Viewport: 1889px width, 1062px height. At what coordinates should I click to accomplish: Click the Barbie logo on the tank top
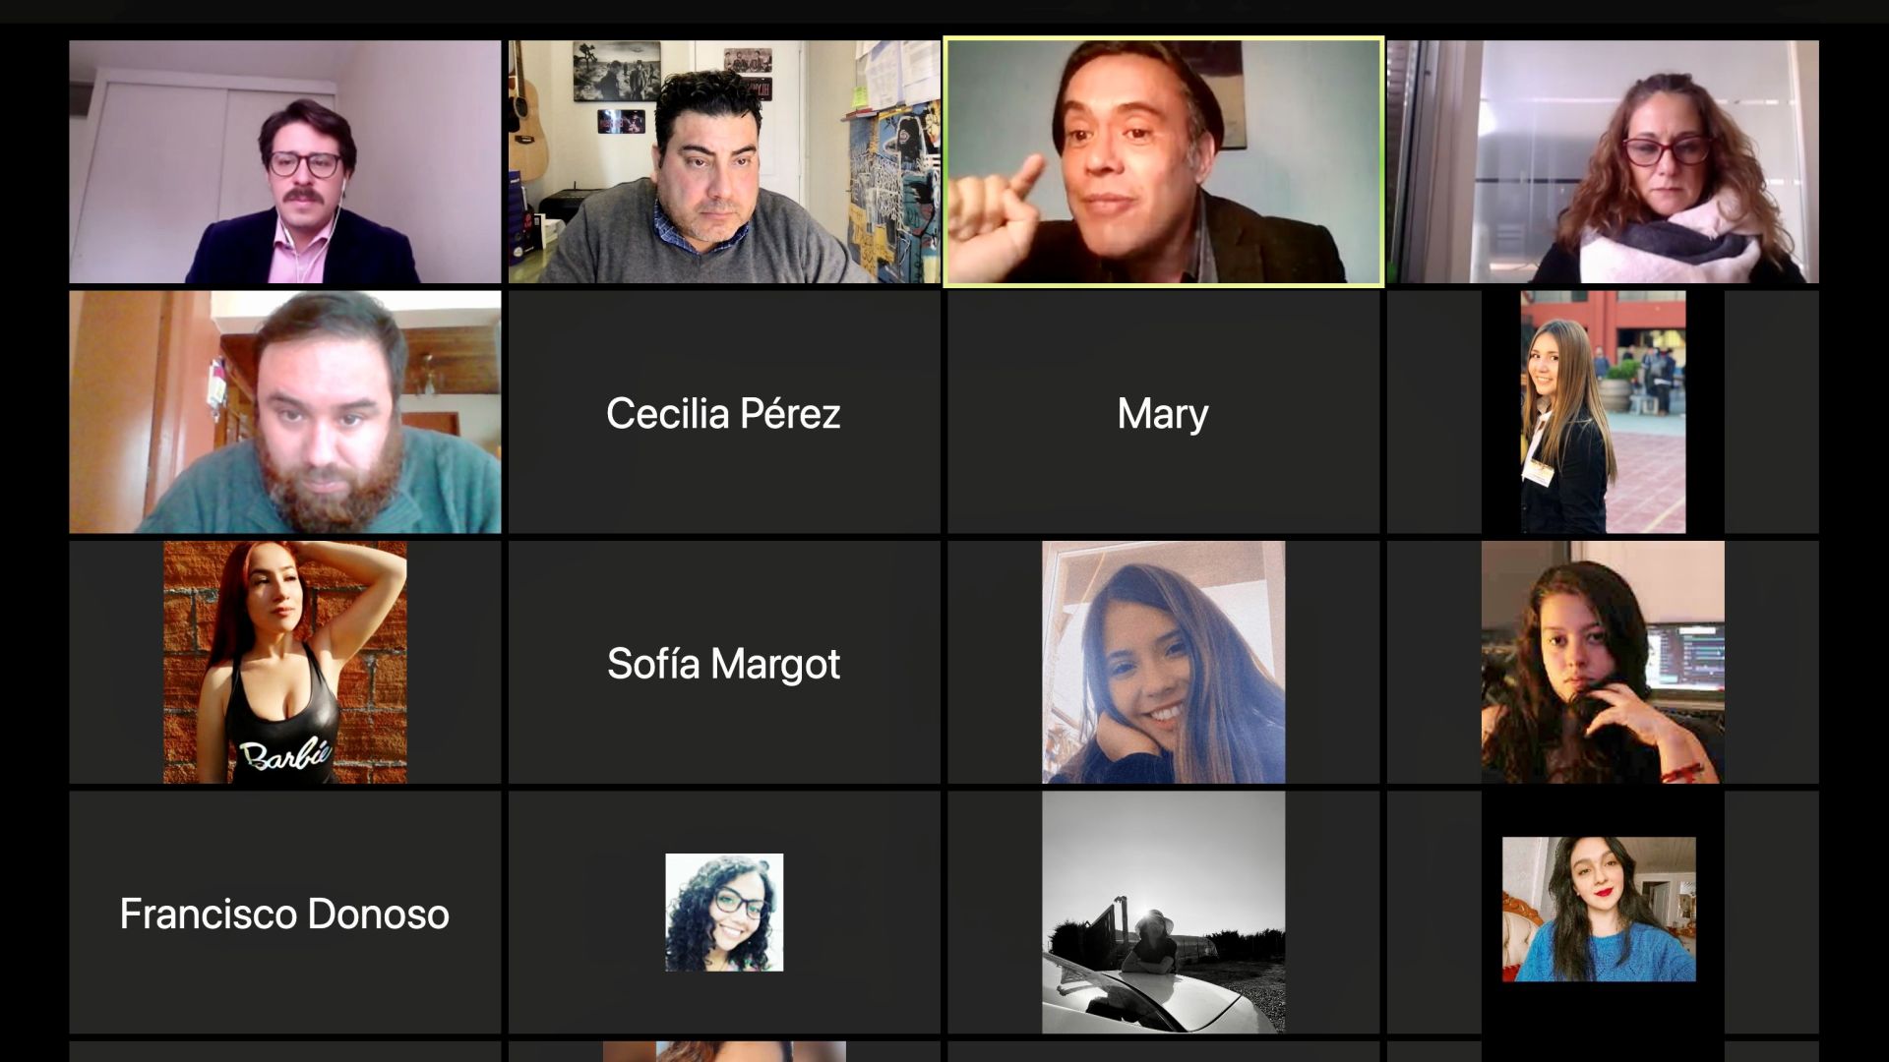click(285, 754)
